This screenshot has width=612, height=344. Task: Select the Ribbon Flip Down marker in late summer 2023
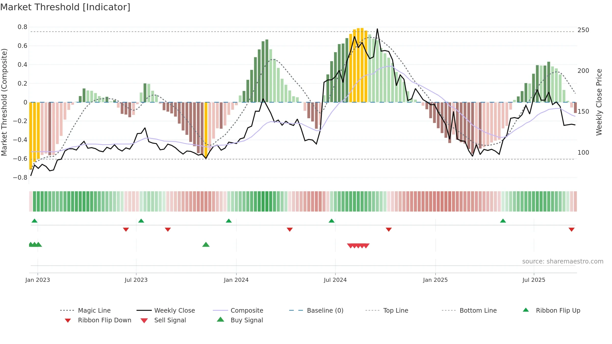(x=168, y=230)
